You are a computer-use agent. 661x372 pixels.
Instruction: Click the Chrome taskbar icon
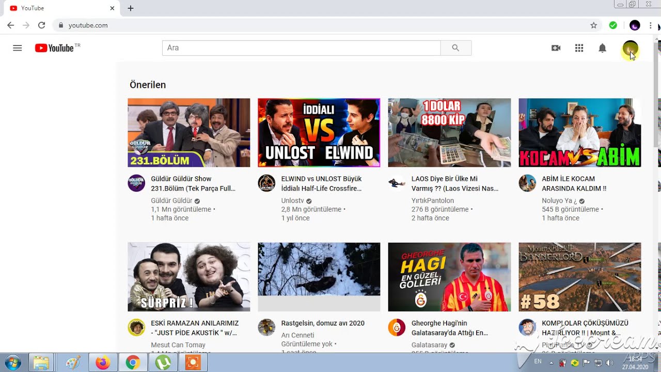tap(133, 363)
